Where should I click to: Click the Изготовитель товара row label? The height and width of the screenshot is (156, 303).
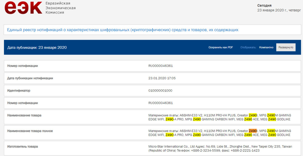pyautogui.click(x=23, y=147)
